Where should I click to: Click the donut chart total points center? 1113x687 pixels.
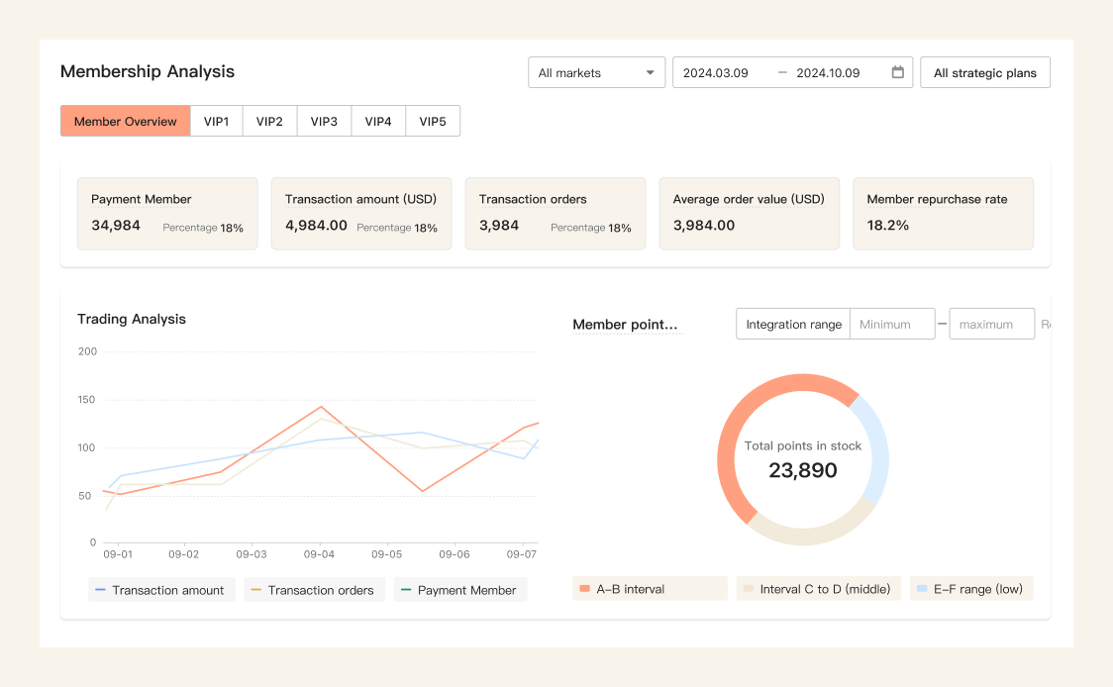point(803,459)
